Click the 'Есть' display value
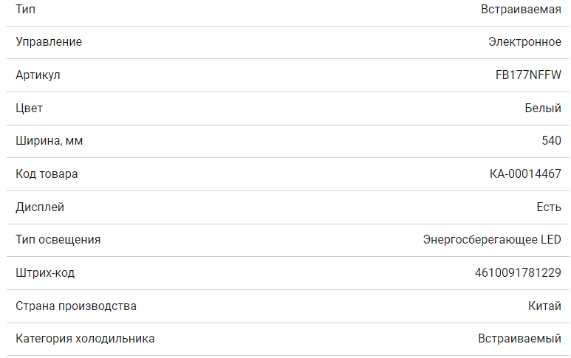Viewport: 571px width, 358px height. pyautogui.click(x=549, y=207)
